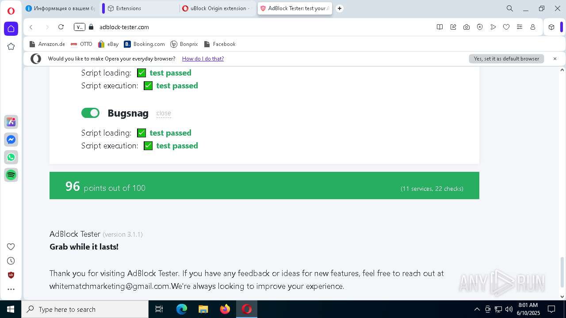Dismiss the default browser prompt bar
This screenshot has width=566, height=318.
pos(555,59)
